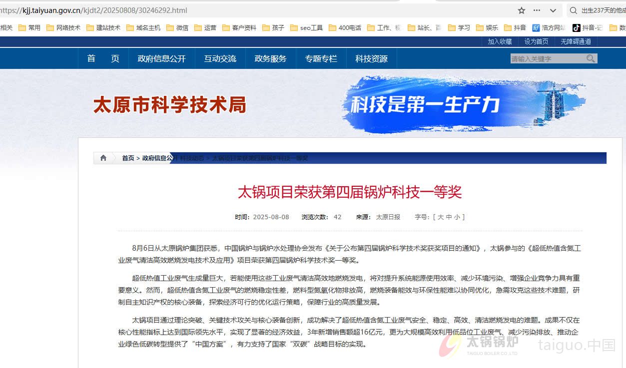Image resolution: width=626 pixels, height=368 pixels.
Task: Open the 互动交流 navigation tab
Action: pyautogui.click(x=220, y=58)
